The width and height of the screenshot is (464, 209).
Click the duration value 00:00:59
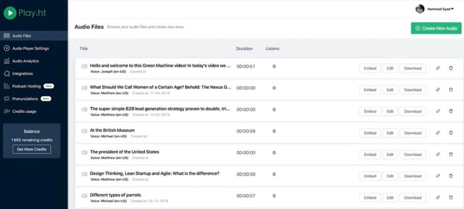[246, 131]
